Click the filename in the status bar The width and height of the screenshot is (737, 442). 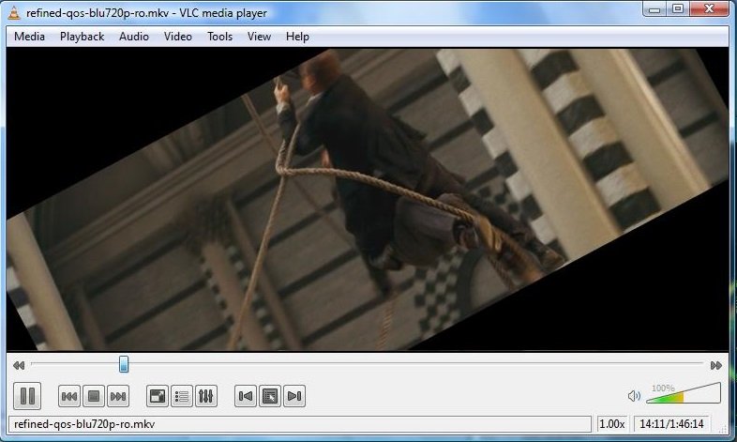[x=84, y=424]
